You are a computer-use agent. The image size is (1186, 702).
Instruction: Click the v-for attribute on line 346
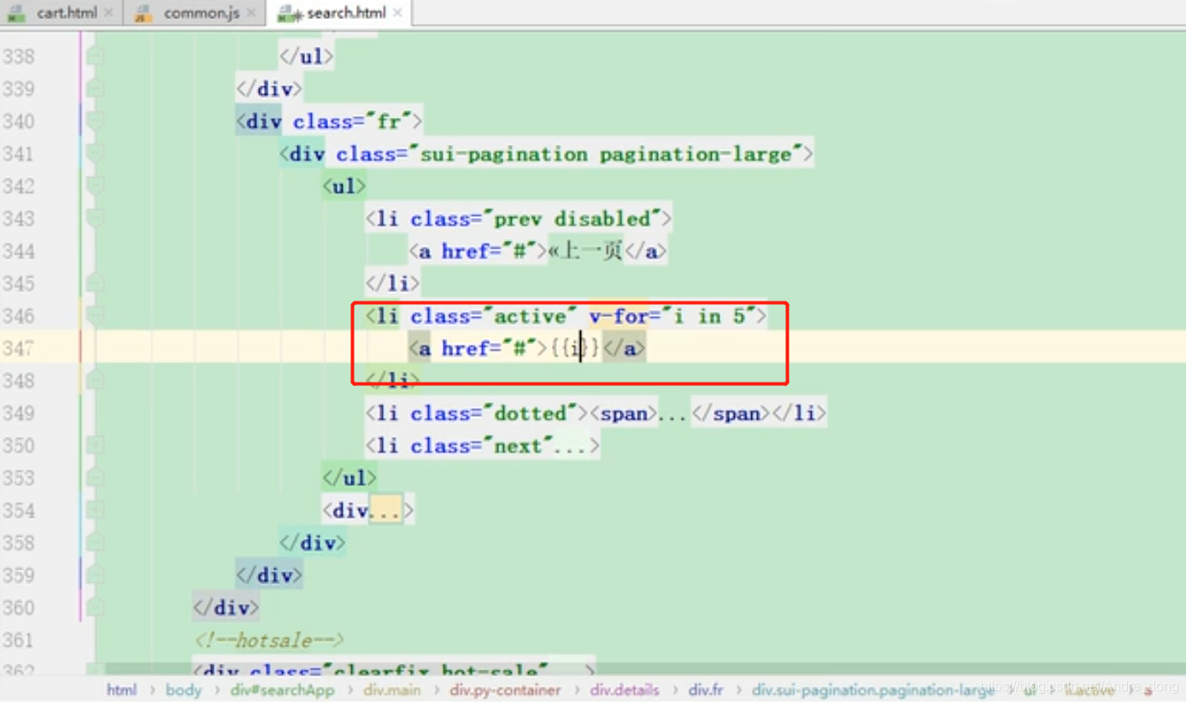(619, 316)
